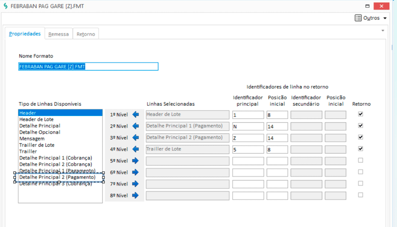
Task: Open the Outros dropdown menu
Action: coord(371,18)
